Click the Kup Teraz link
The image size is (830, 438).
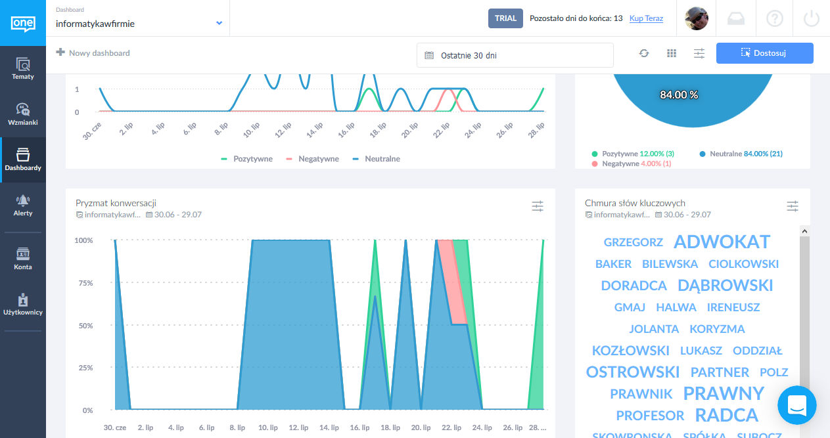(x=646, y=18)
